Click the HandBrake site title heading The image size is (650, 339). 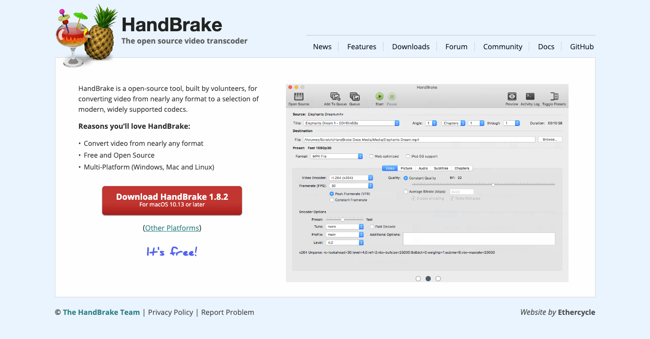pyautogui.click(x=172, y=25)
